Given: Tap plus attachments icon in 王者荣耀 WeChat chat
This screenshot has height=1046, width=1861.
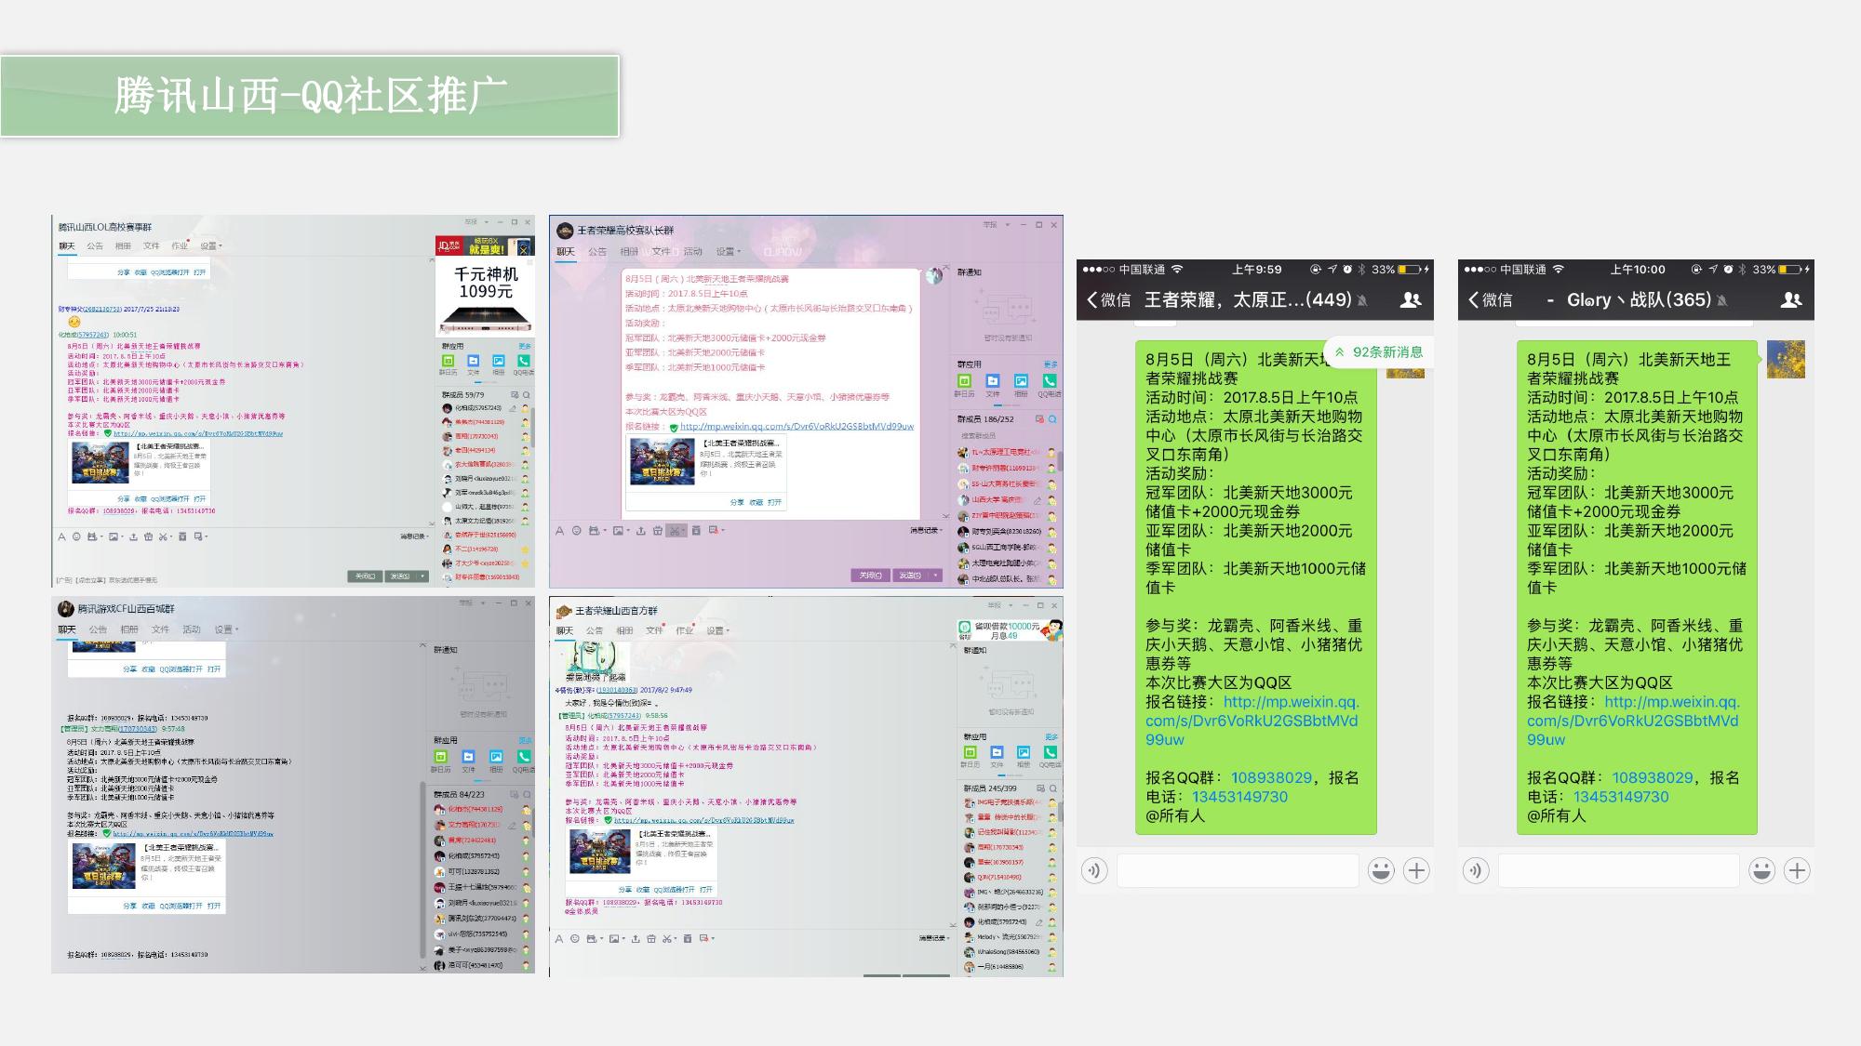Looking at the screenshot, I should point(1416,870).
